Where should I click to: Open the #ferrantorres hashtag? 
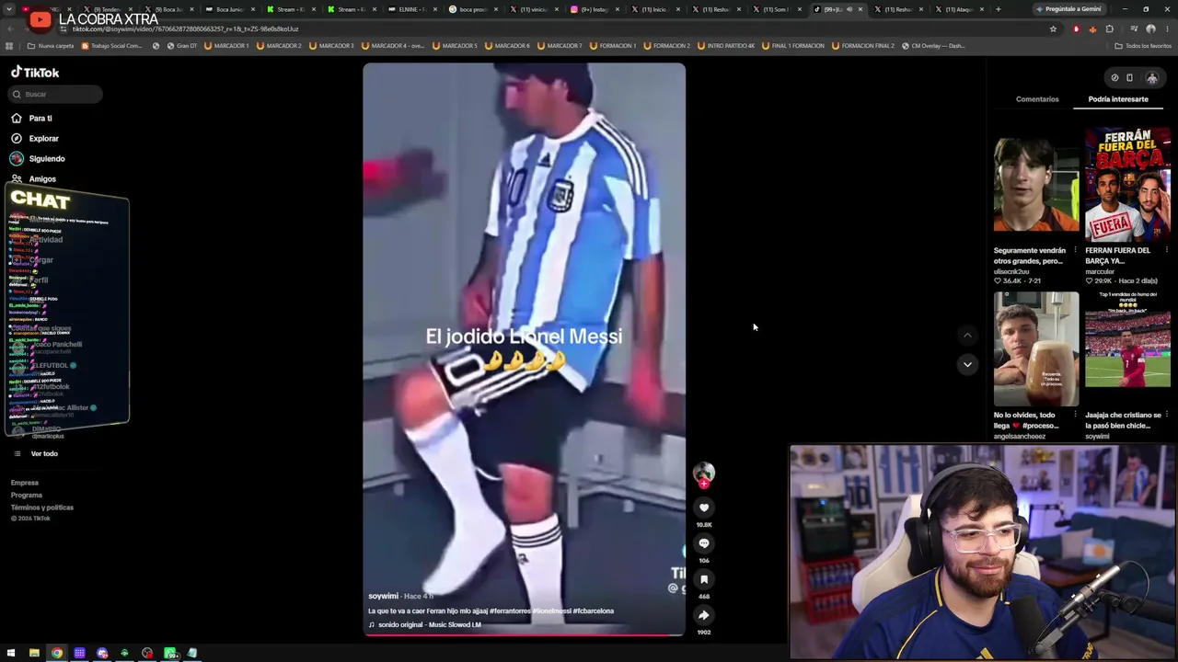coord(510,611)
